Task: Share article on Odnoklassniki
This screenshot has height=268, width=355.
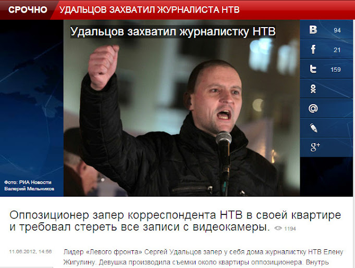Action: point(313,89)
